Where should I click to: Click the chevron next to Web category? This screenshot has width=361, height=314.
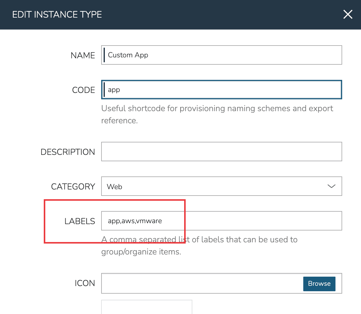pos(331,186)
